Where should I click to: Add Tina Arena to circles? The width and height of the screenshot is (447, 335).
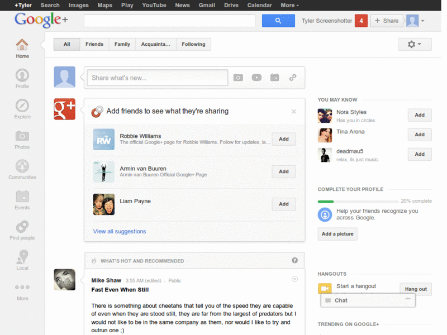pyautogui.click(x=420, y=135)
